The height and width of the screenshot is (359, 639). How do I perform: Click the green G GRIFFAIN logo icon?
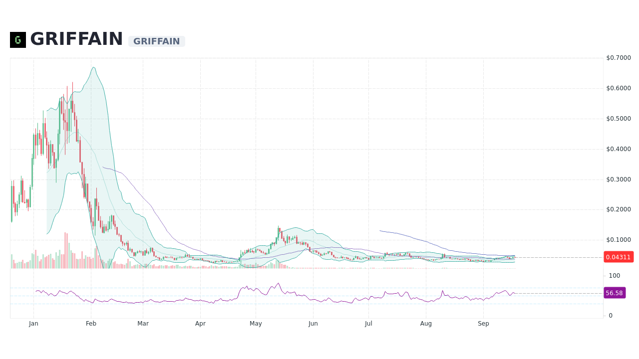[17, 40]
